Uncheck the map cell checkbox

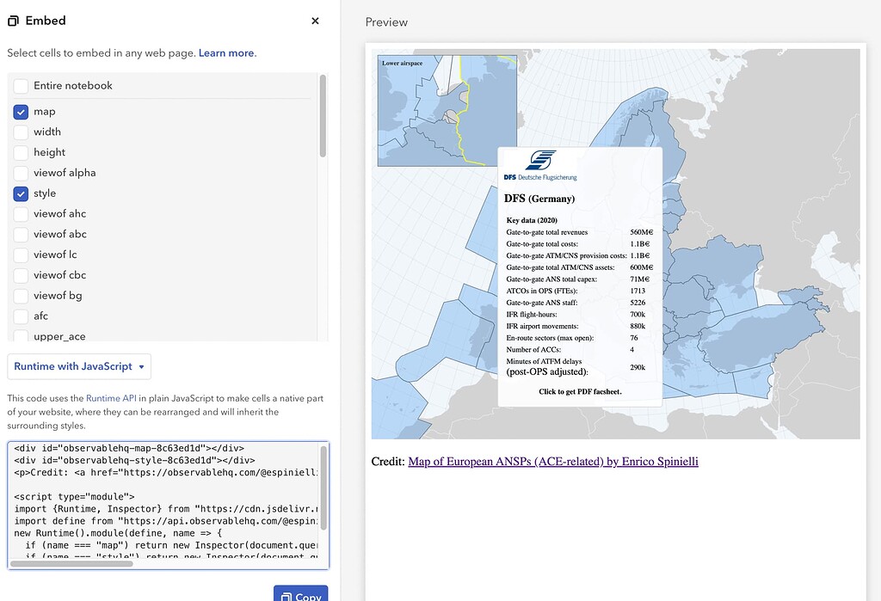click(22, 111)
